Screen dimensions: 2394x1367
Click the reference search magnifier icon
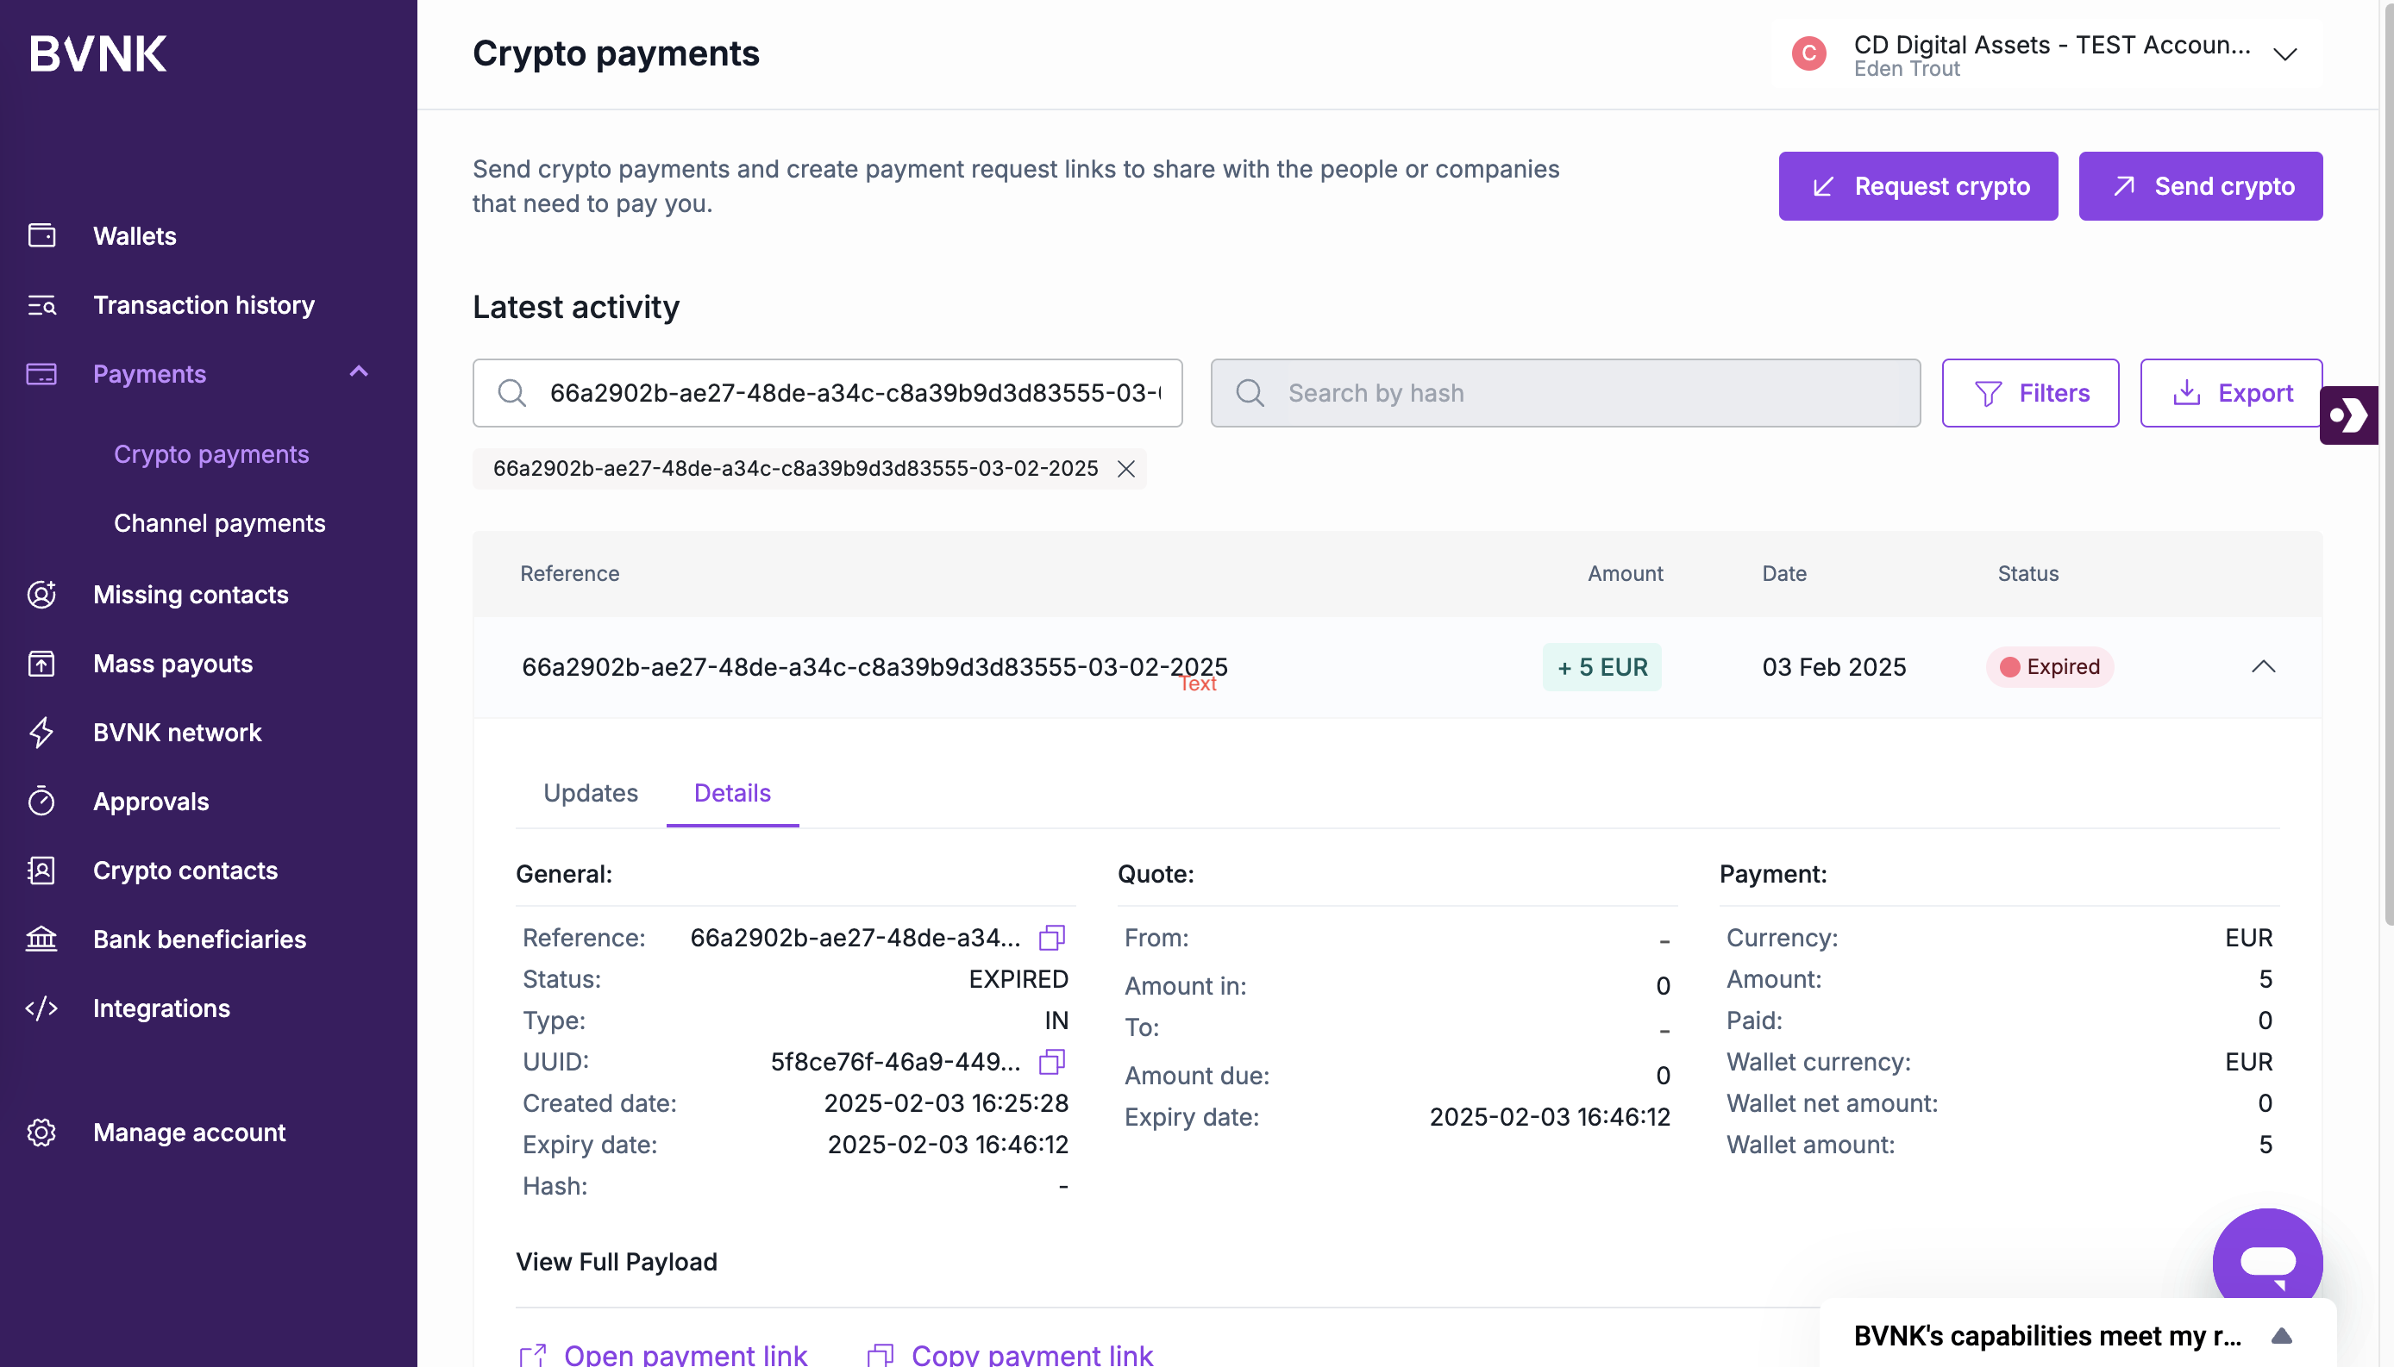click(x=512, y=392)
